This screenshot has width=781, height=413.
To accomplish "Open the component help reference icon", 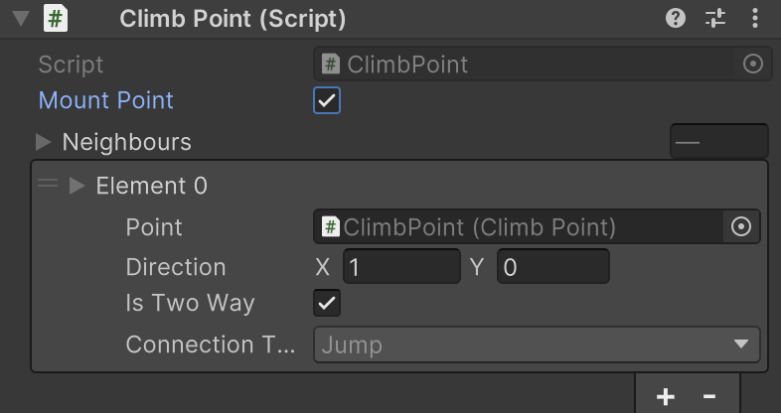I will click(676, 18).
